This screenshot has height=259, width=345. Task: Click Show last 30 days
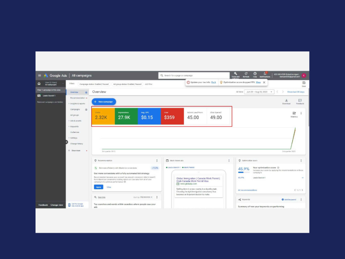click(296, 92)
